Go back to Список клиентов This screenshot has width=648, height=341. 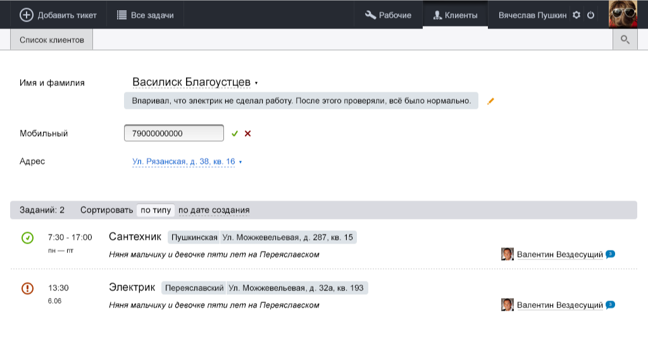[51, 40]
